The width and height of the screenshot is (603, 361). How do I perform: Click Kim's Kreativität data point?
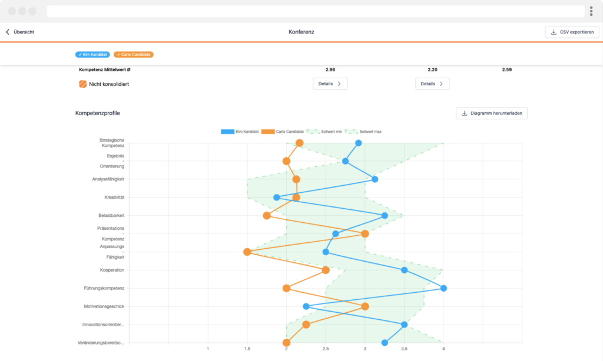click(x=277, y=198)
